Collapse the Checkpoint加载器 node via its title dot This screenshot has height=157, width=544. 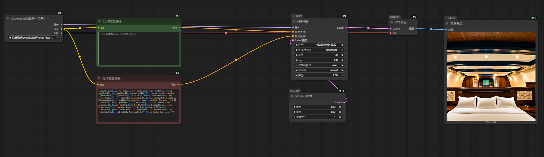(x=8, y=18)
